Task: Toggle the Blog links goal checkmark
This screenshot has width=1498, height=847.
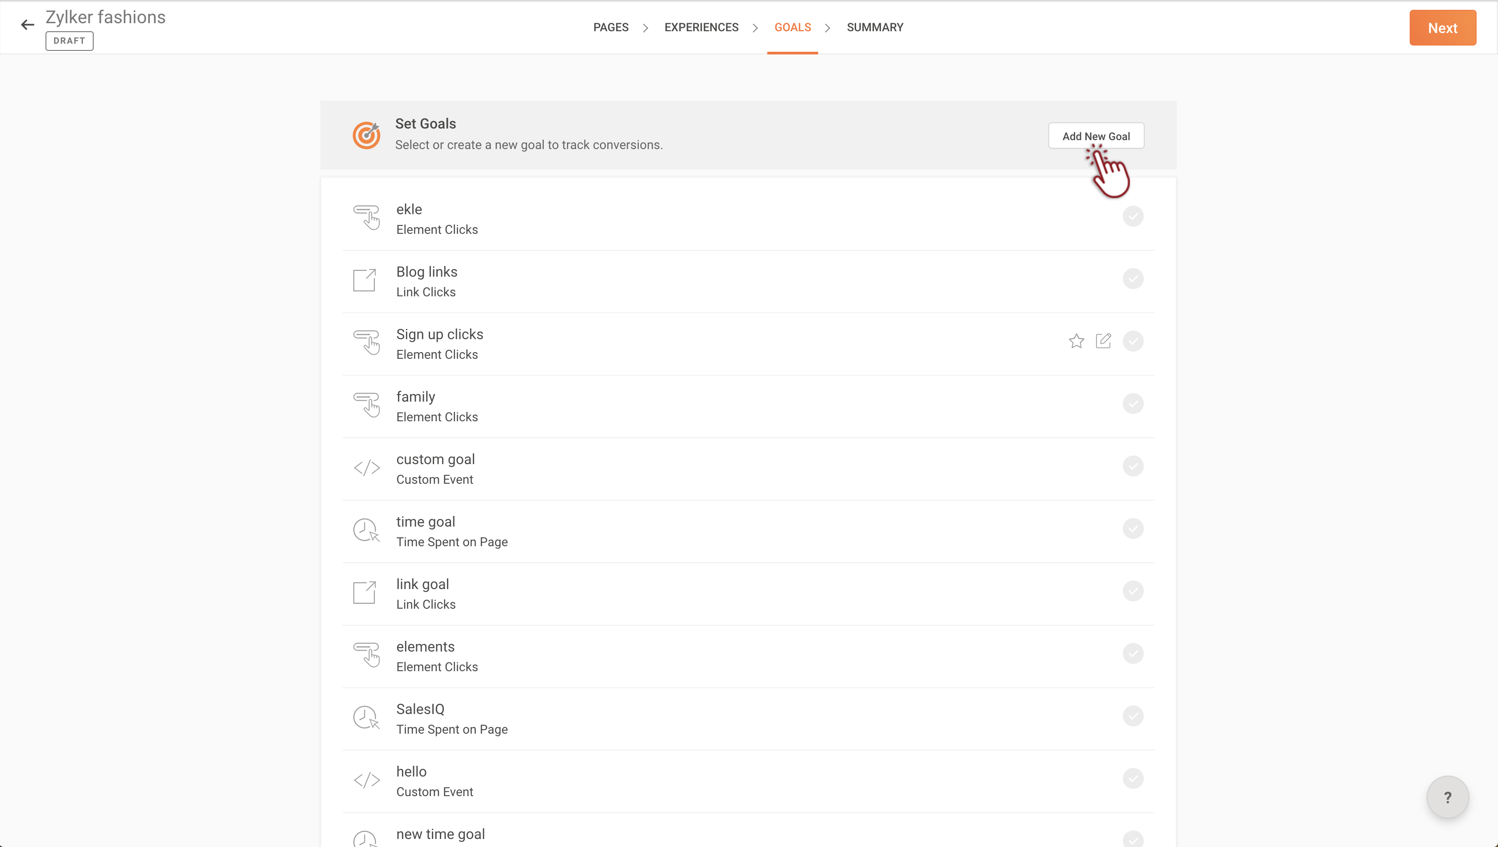Action: (x=1133, y=278)
